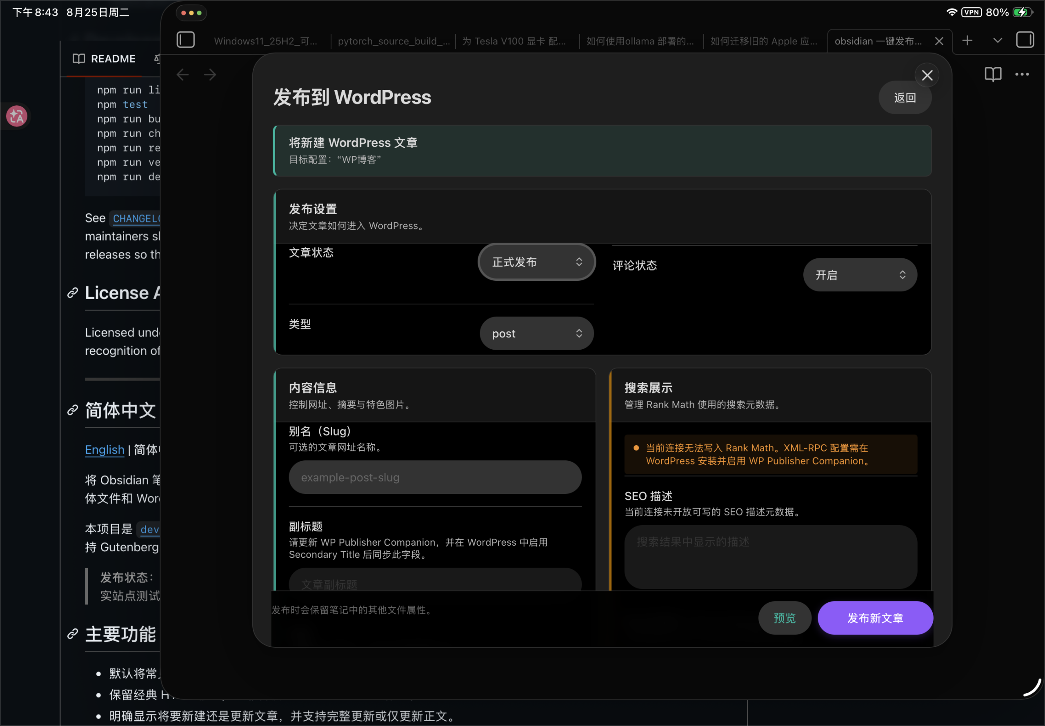Viewport: 1045px width, 726px height.
Task: Toggle the left sidebar panel icon
Action: pyautogui.click(x=185, y=40)
